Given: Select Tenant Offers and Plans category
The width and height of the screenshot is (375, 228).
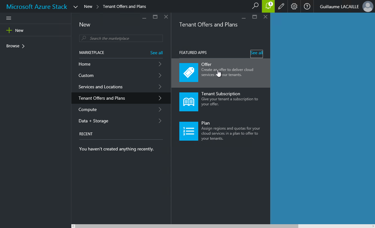Looking at the screenshot, I should point(121,98).
